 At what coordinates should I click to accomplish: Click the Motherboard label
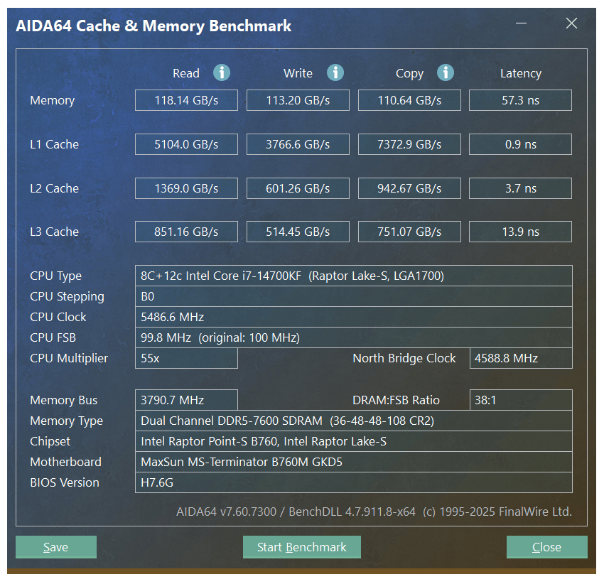coord(65,462)
